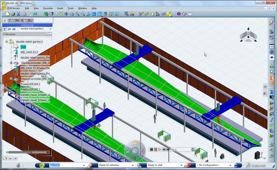The image size is (277, 170).
Task: Click the cursor select icon in right sidebar
Action: point(272,72)
